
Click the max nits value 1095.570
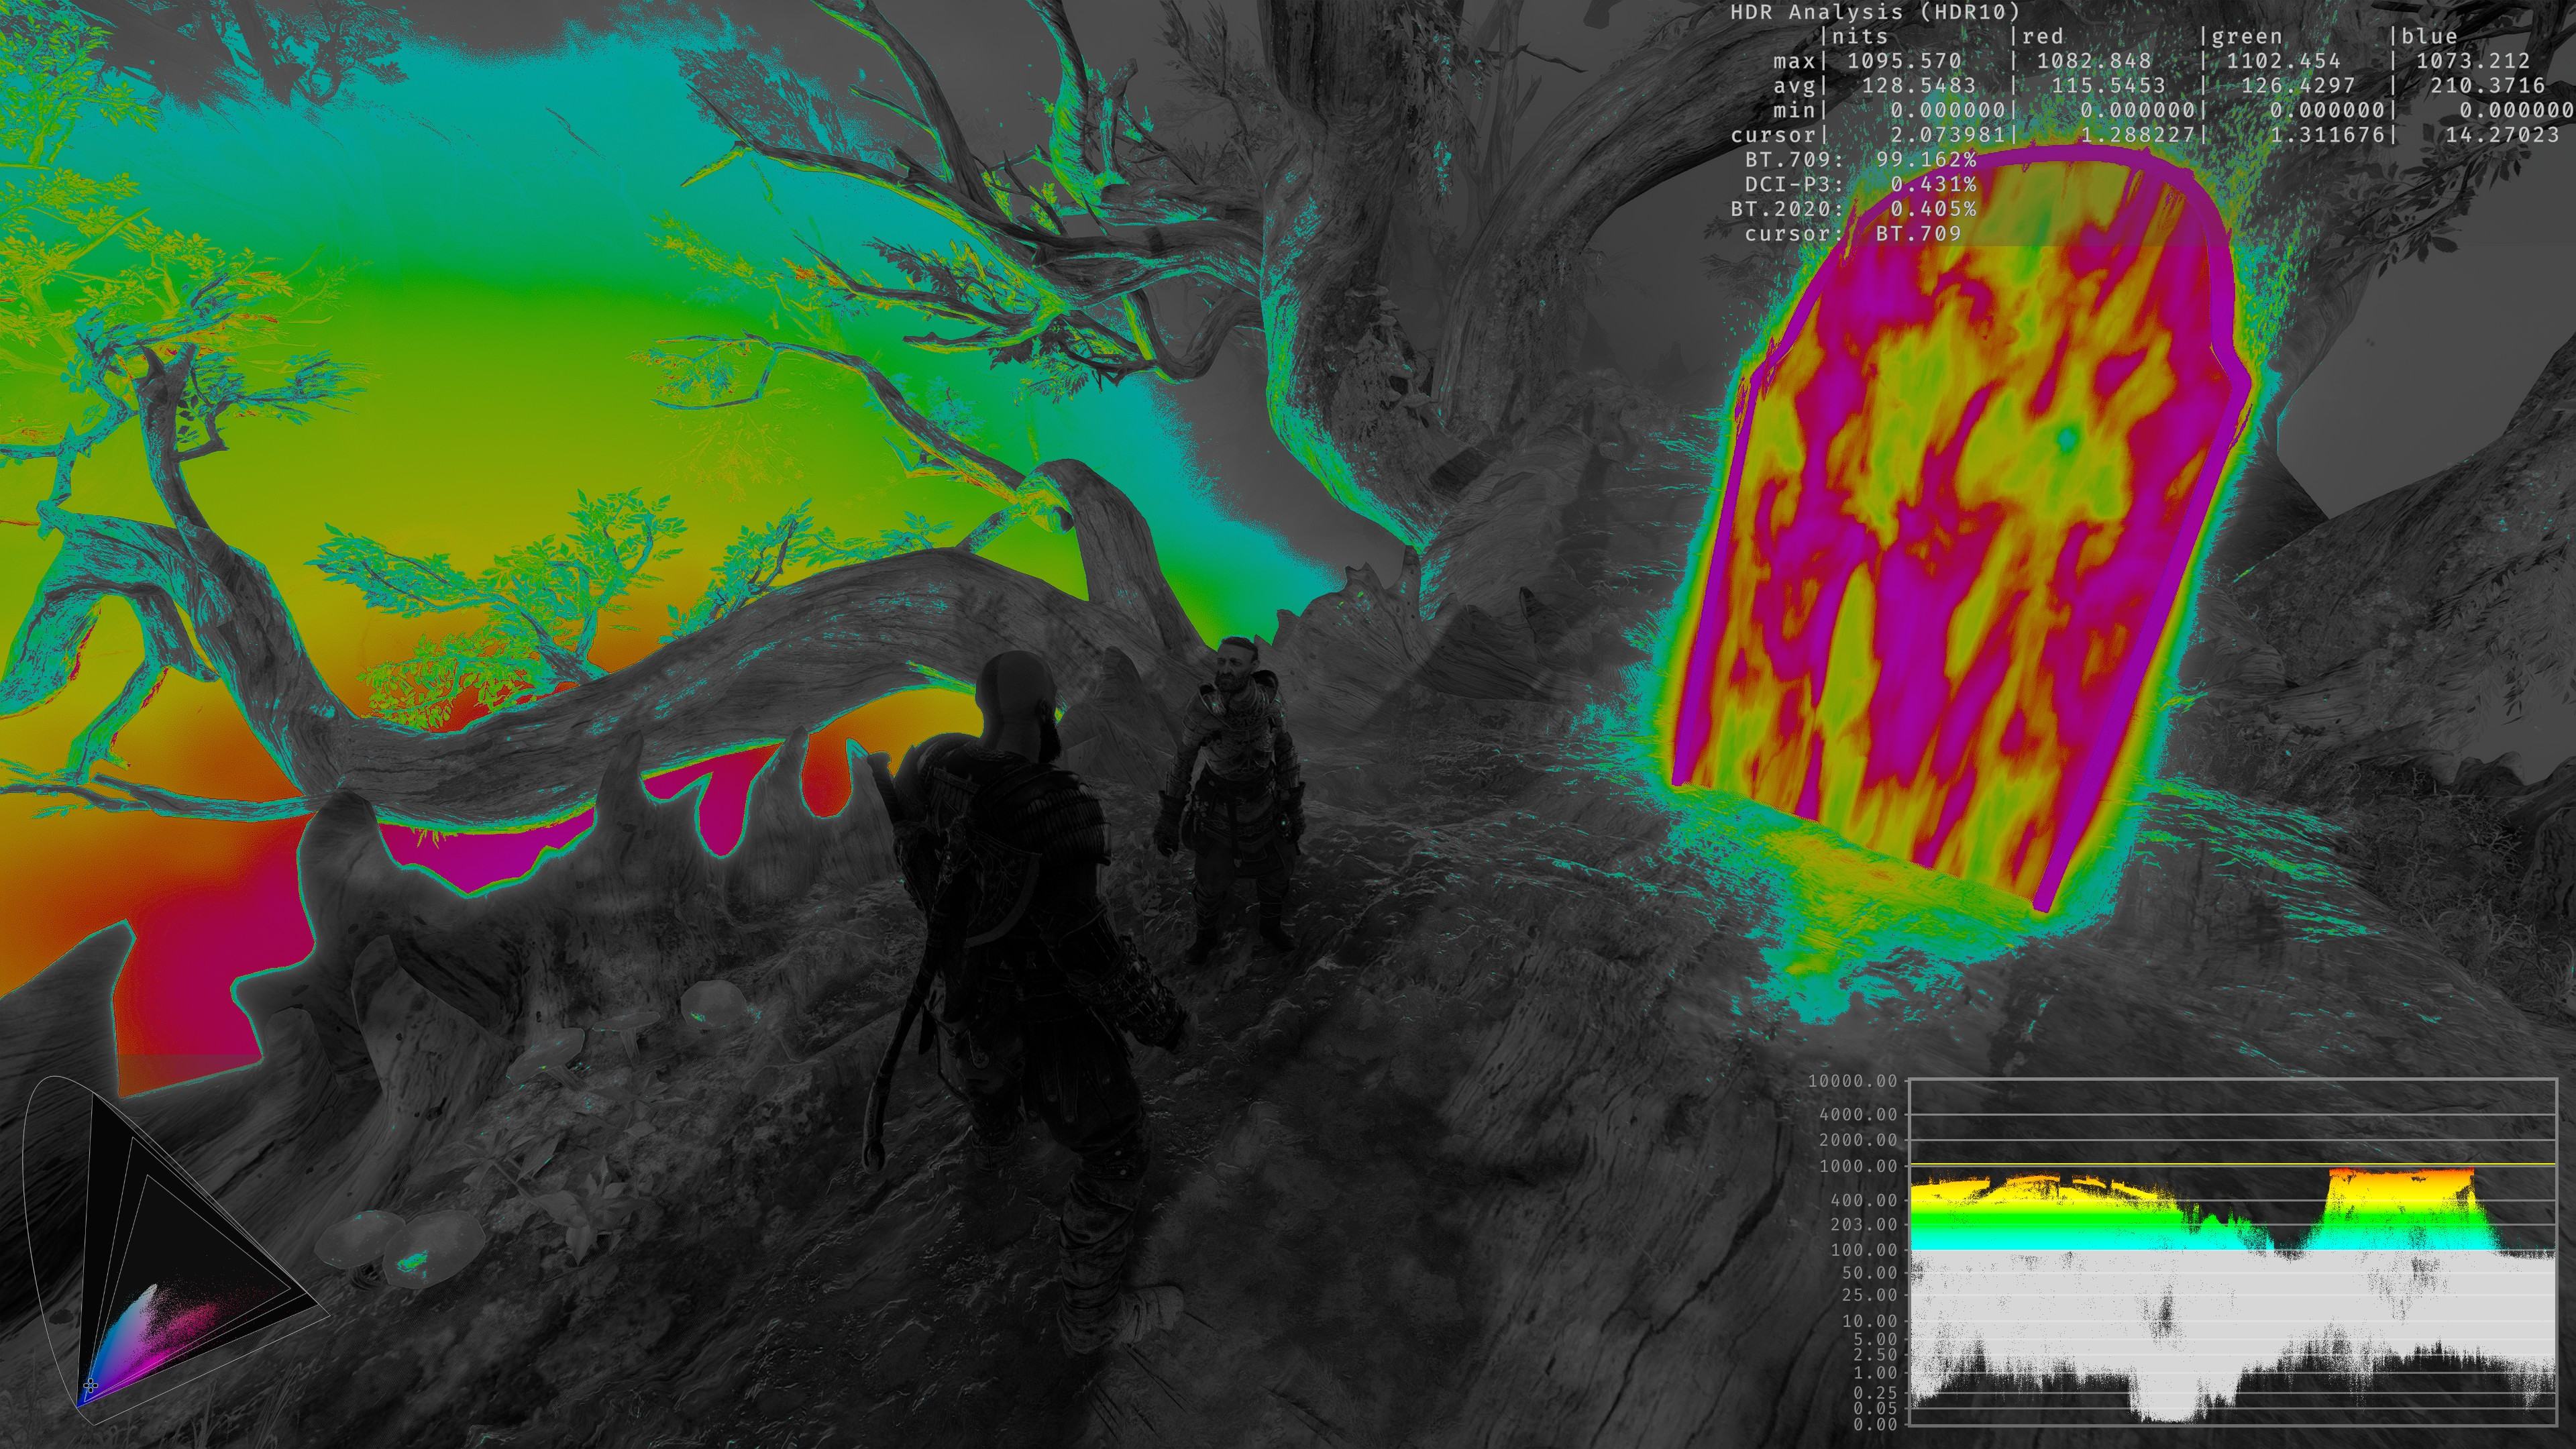click(1904, 61)
